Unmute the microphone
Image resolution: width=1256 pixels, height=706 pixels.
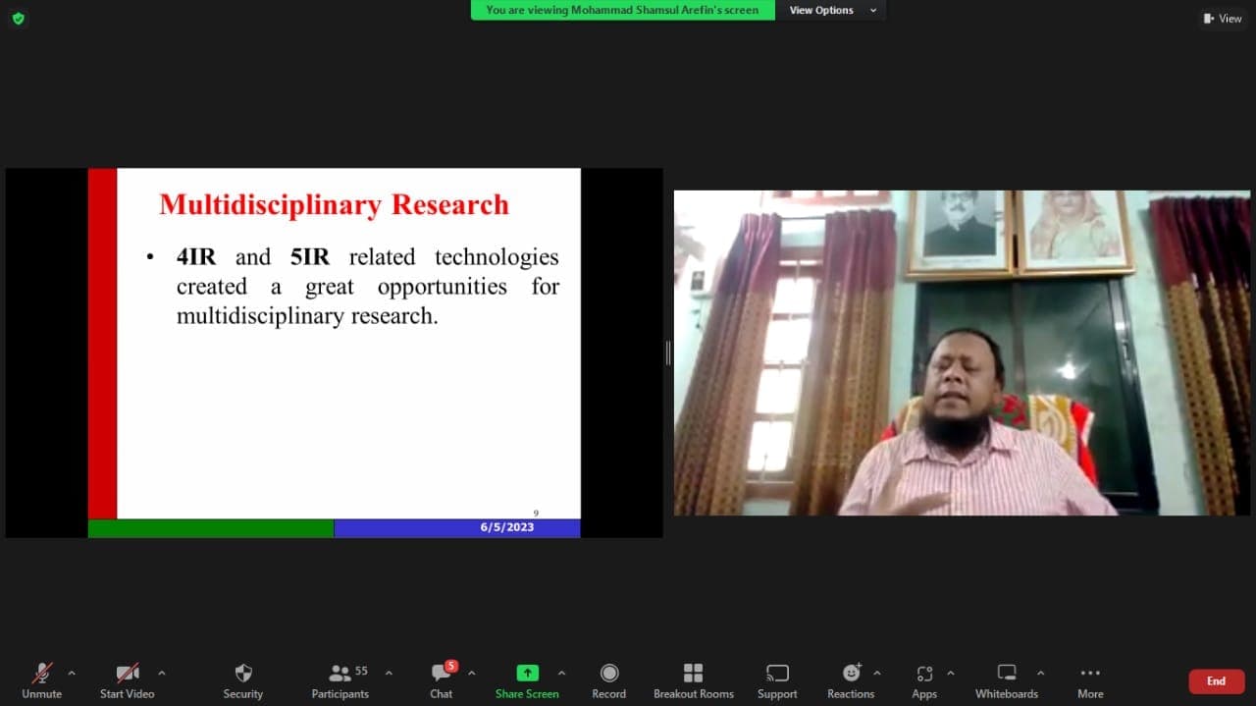click(x=41, y=679)
